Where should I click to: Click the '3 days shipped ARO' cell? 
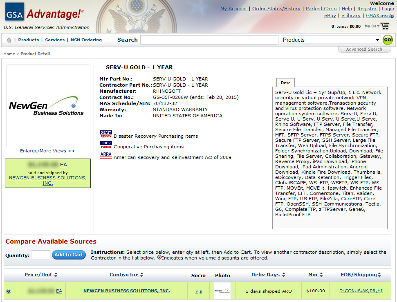[269, 291]
